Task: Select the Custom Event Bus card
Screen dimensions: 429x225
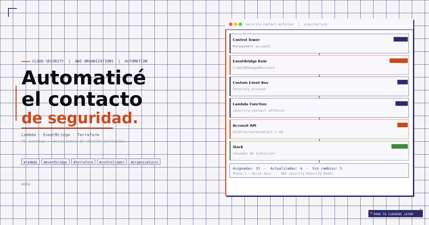Action: [x=319, y=86]
